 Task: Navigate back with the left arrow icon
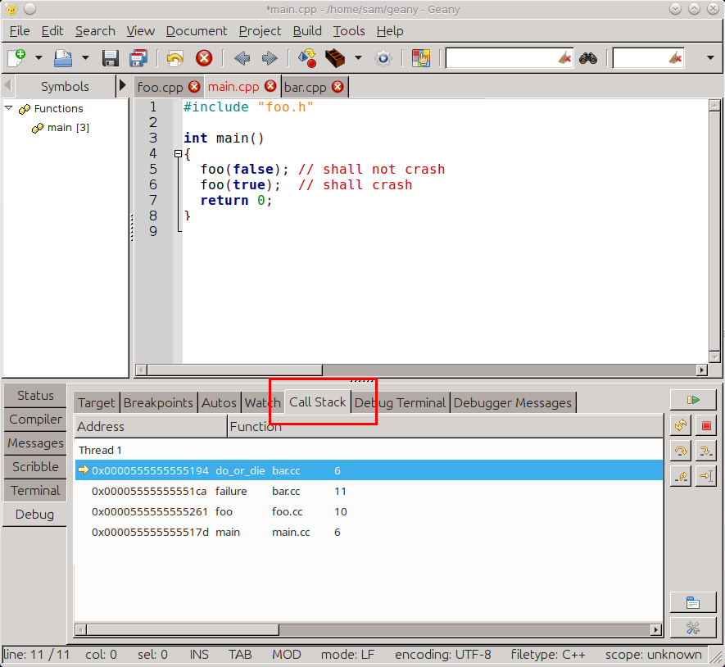click(242, 58)
